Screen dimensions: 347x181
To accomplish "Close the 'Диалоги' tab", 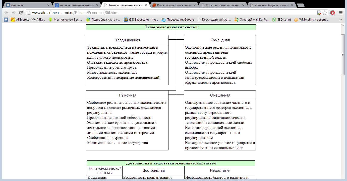I will (x=48, y=5).
